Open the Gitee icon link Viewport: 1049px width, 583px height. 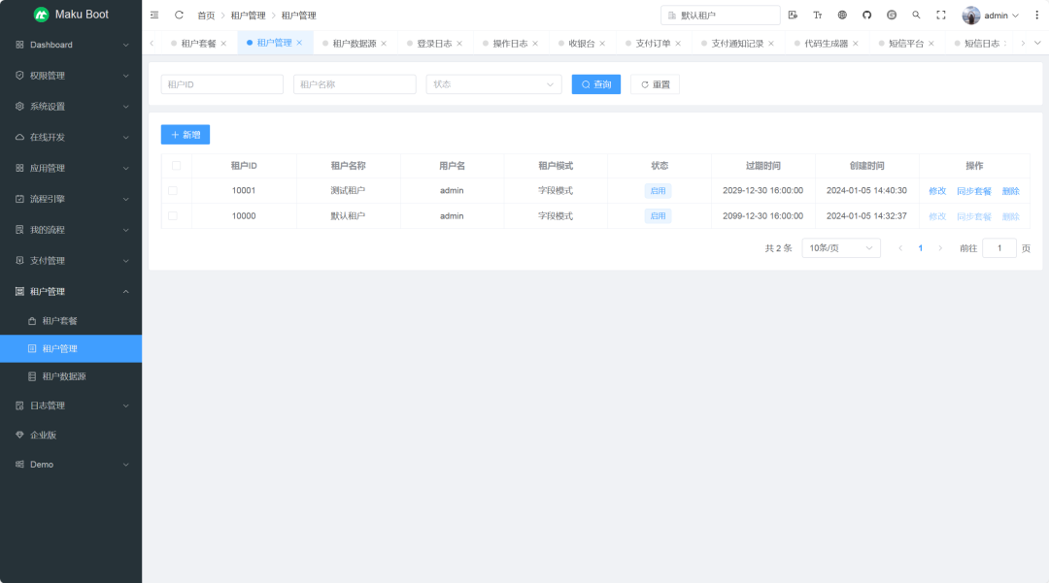[892, 15]
